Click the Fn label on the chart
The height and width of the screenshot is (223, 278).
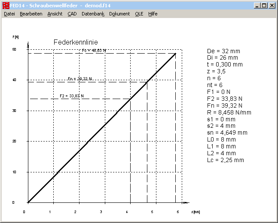tap(80, 79)
